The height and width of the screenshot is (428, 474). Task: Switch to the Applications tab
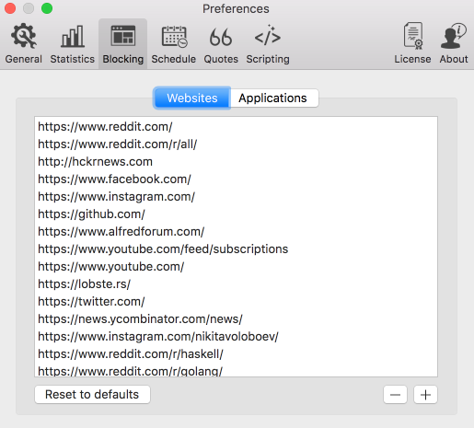pos(274,98)
